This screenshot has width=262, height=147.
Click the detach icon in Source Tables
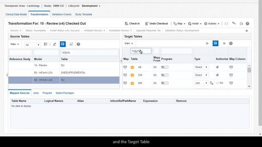pos(71,44)
